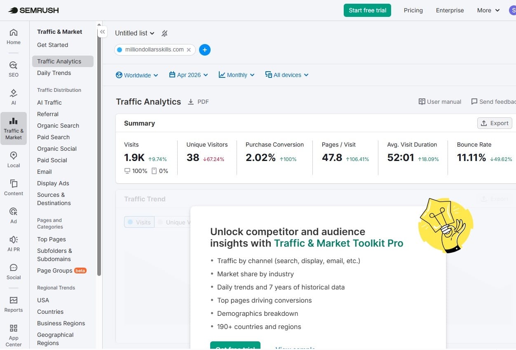Screen dimensions: 516x350
Task: Remove milliondollarsskills.com with the x icon
Action: point(189,50)
